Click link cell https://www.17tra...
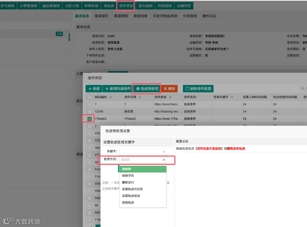Viewport: 307px width, 227px height. 167,119
